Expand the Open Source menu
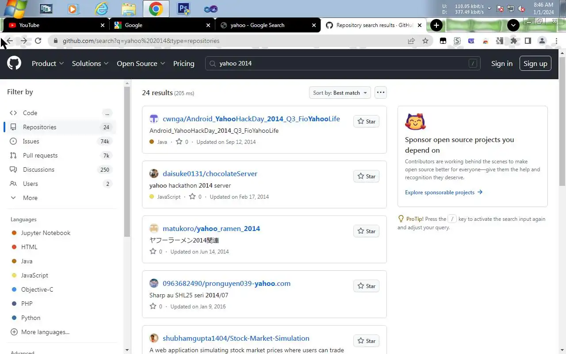 (x=141, y=63)
